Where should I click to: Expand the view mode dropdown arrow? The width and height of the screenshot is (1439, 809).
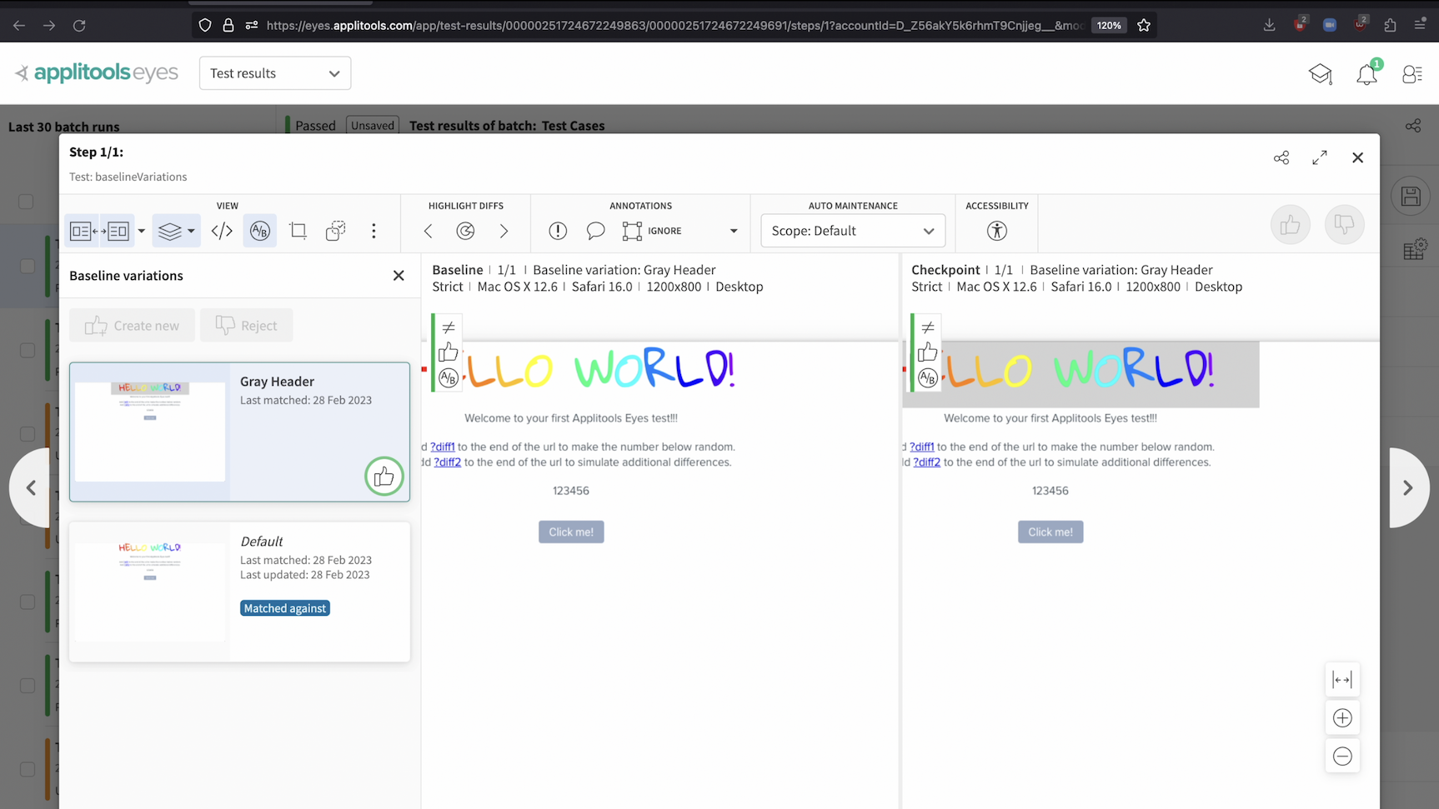142,231
